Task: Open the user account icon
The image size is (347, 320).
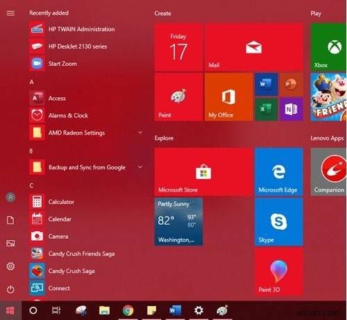Action: coord(10,197)
